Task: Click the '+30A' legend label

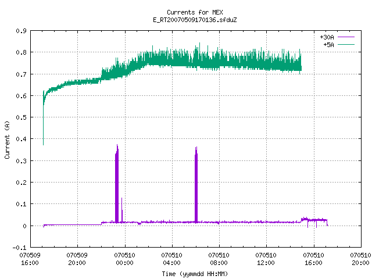Action: point(327,37)
